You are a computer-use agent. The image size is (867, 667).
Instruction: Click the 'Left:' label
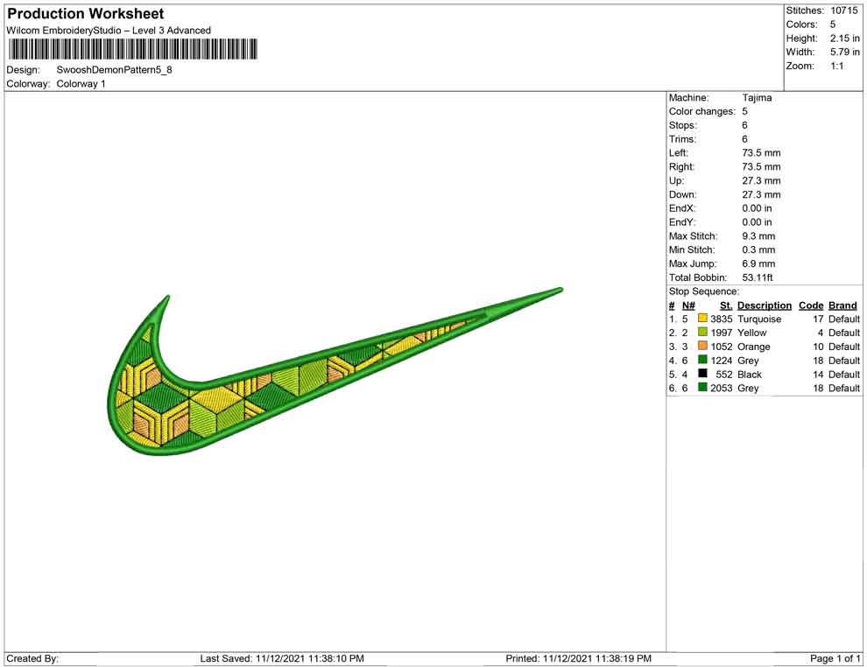(678, 153)
